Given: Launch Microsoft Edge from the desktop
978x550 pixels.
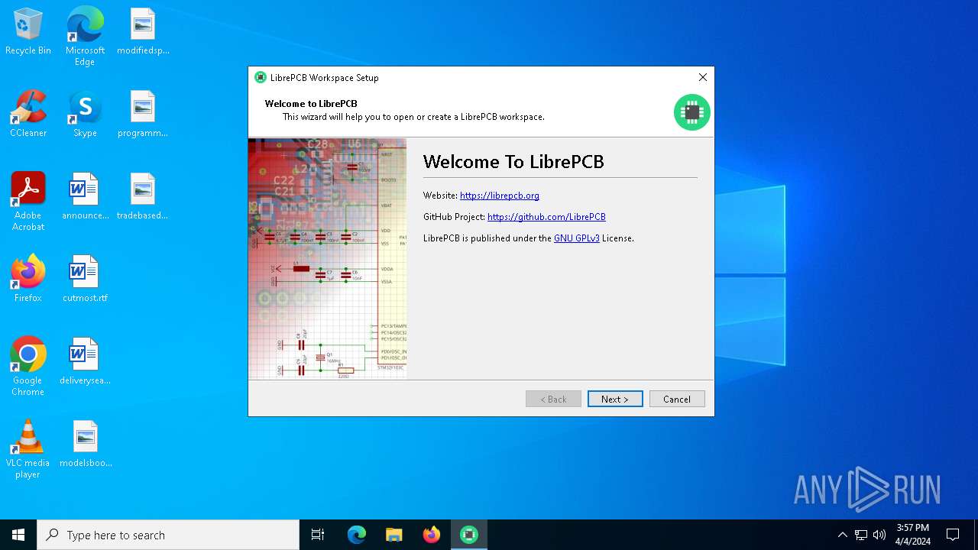Looking at the screenshot, I should tap(85, 37).
